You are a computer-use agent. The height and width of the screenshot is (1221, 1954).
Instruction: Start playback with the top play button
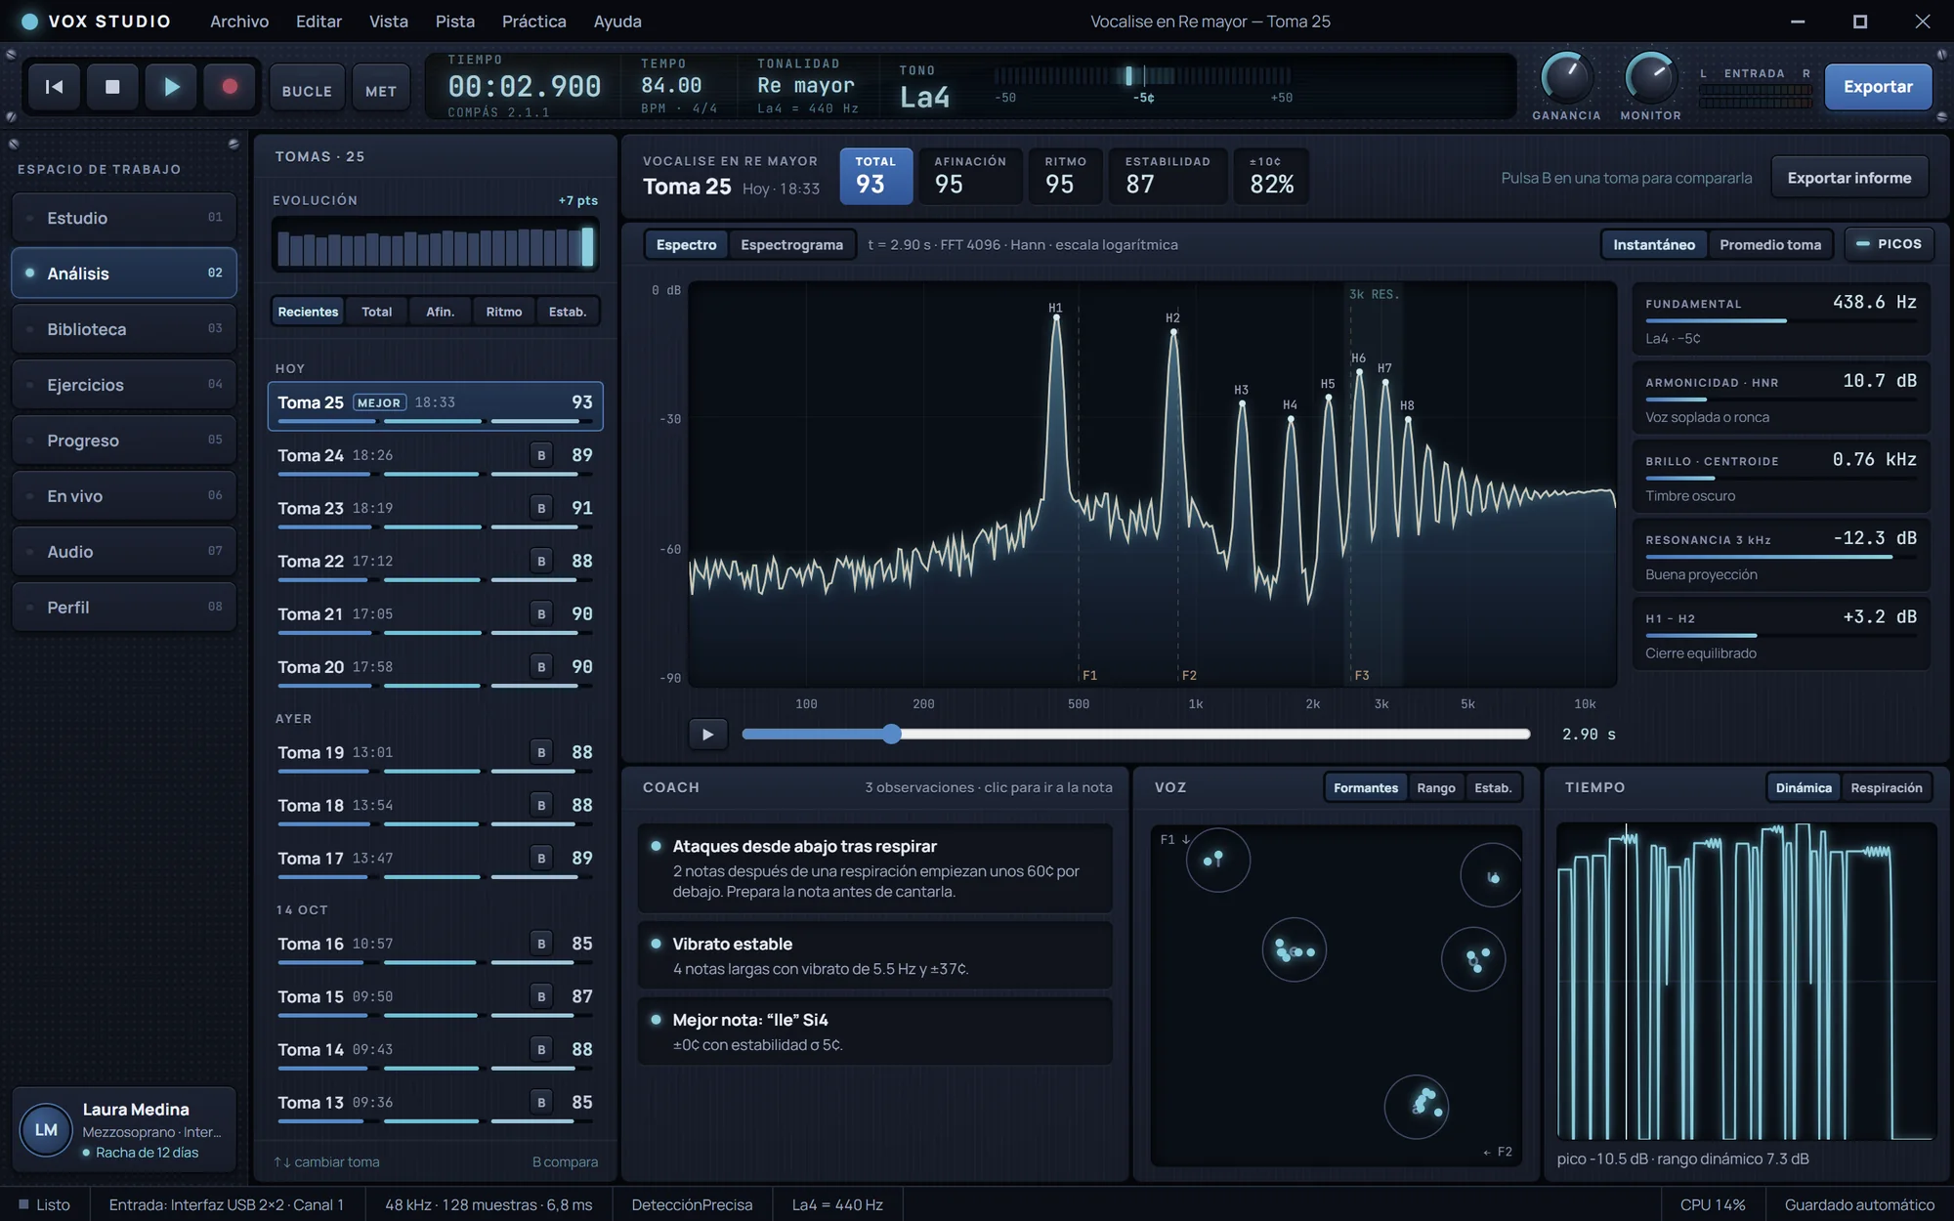(x=171, y=87)
